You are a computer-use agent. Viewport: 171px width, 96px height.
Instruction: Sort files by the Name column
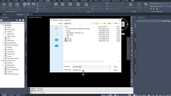pyautogui.click(x=66, y=27)
